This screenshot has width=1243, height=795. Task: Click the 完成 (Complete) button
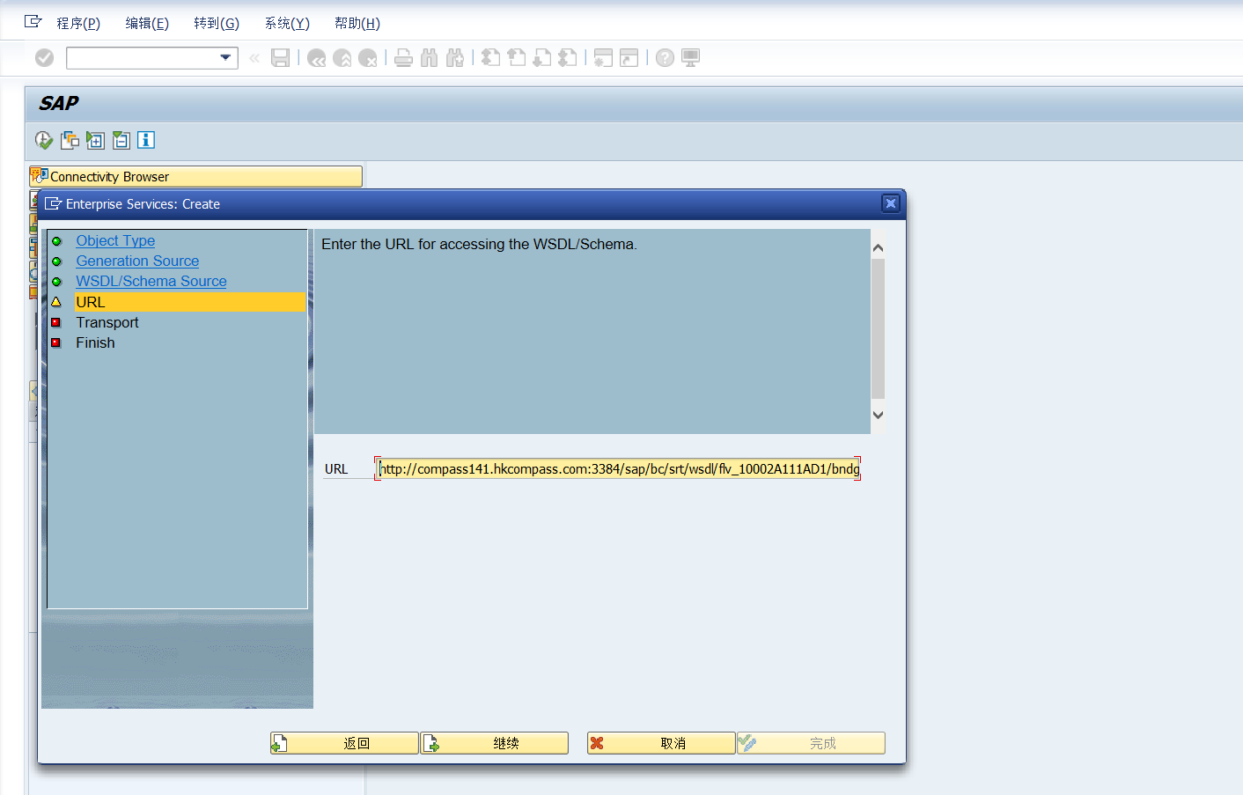(x=811, y=743)
